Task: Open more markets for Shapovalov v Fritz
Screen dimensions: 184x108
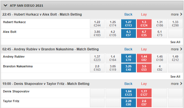Action: tap(176, 84)
